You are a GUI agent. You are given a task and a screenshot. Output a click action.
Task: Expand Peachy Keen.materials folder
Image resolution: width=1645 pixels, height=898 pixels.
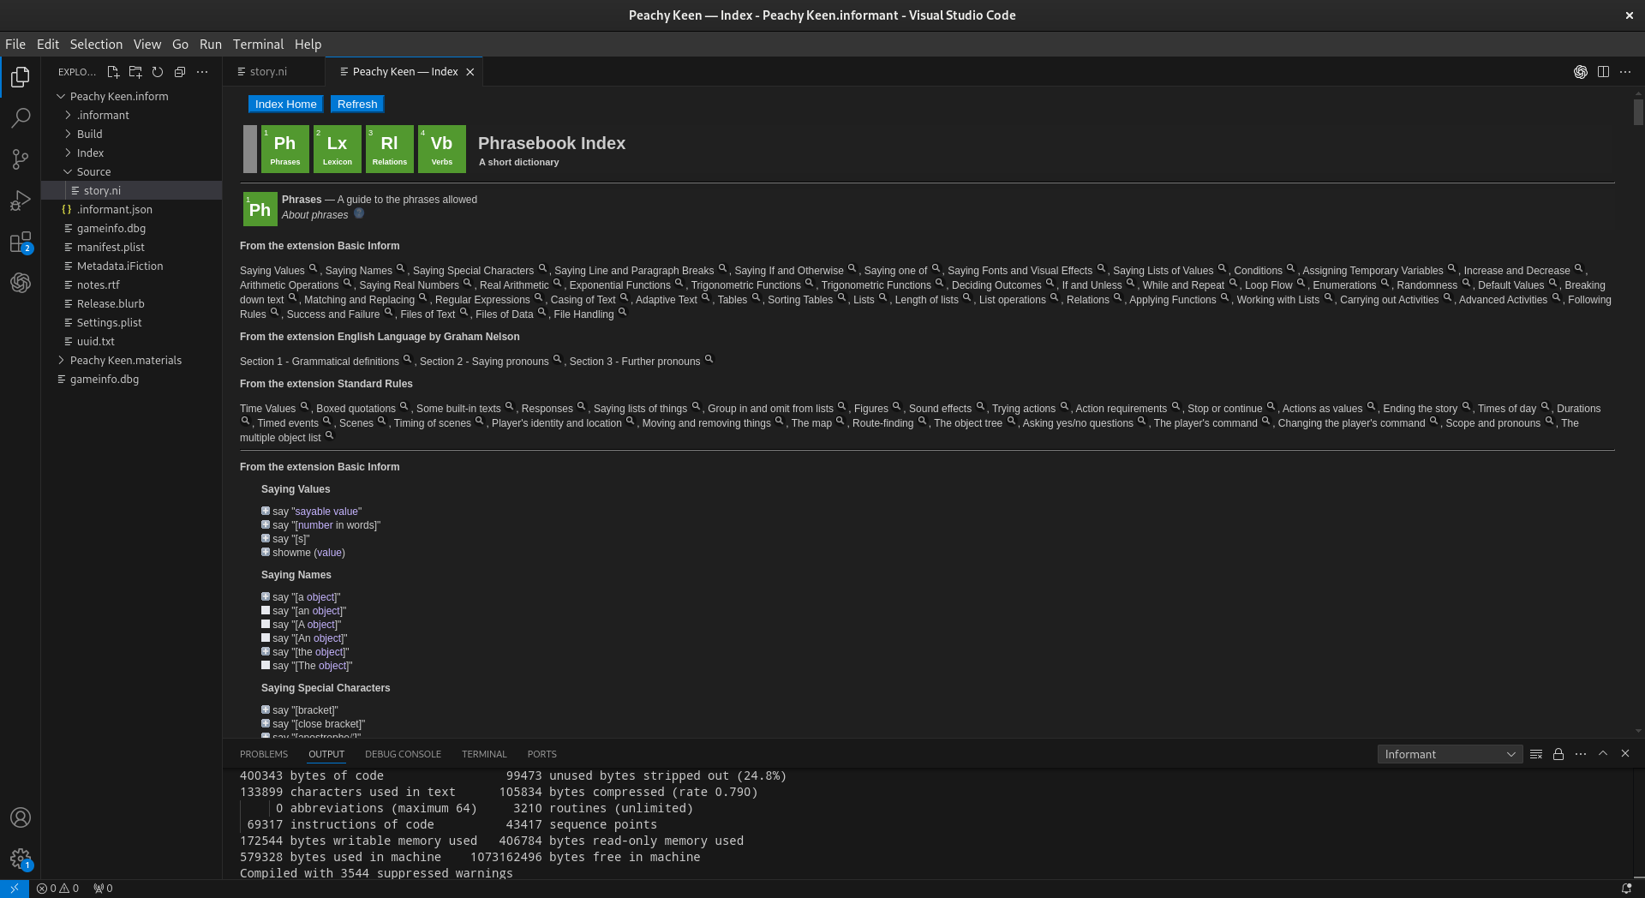click(x=133, y=360)
